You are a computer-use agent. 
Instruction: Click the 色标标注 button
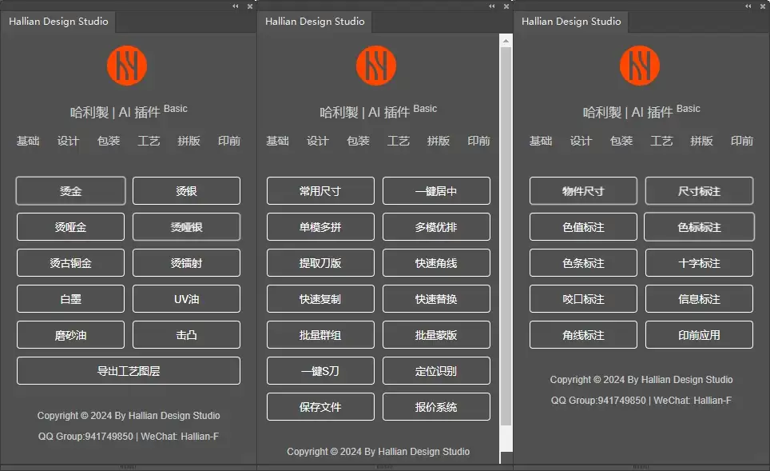click(699, 226)
